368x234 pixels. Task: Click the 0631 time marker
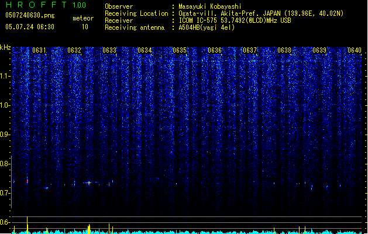pos(39,50)
